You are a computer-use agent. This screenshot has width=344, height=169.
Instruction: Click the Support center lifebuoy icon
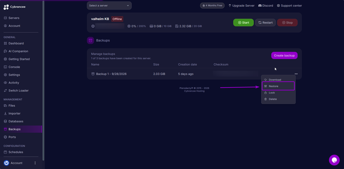tap(278, 5)
